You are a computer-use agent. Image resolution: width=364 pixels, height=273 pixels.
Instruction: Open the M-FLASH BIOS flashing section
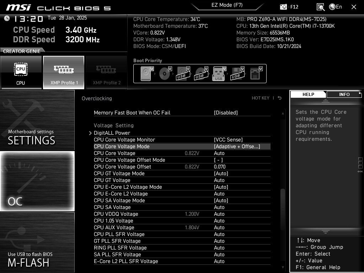37,242
